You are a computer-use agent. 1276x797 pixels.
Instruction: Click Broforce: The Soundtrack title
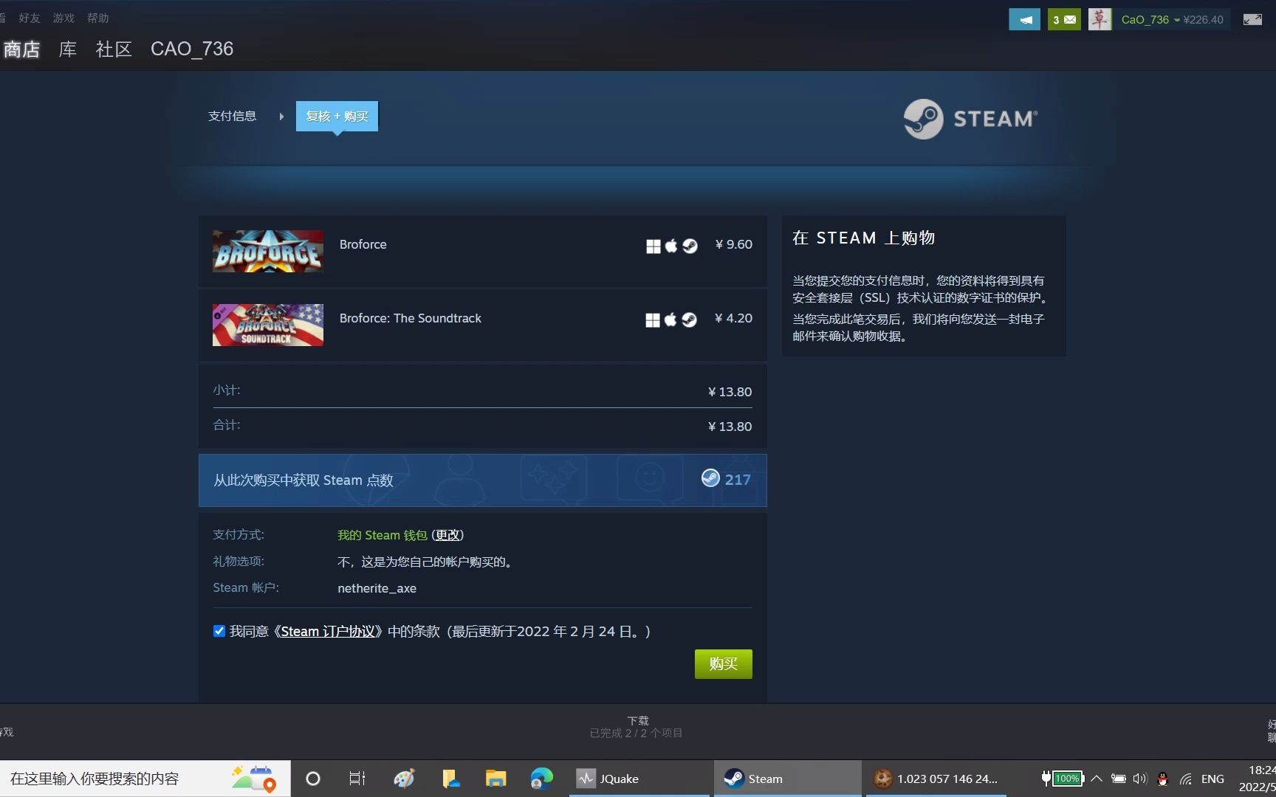point(410,318)
